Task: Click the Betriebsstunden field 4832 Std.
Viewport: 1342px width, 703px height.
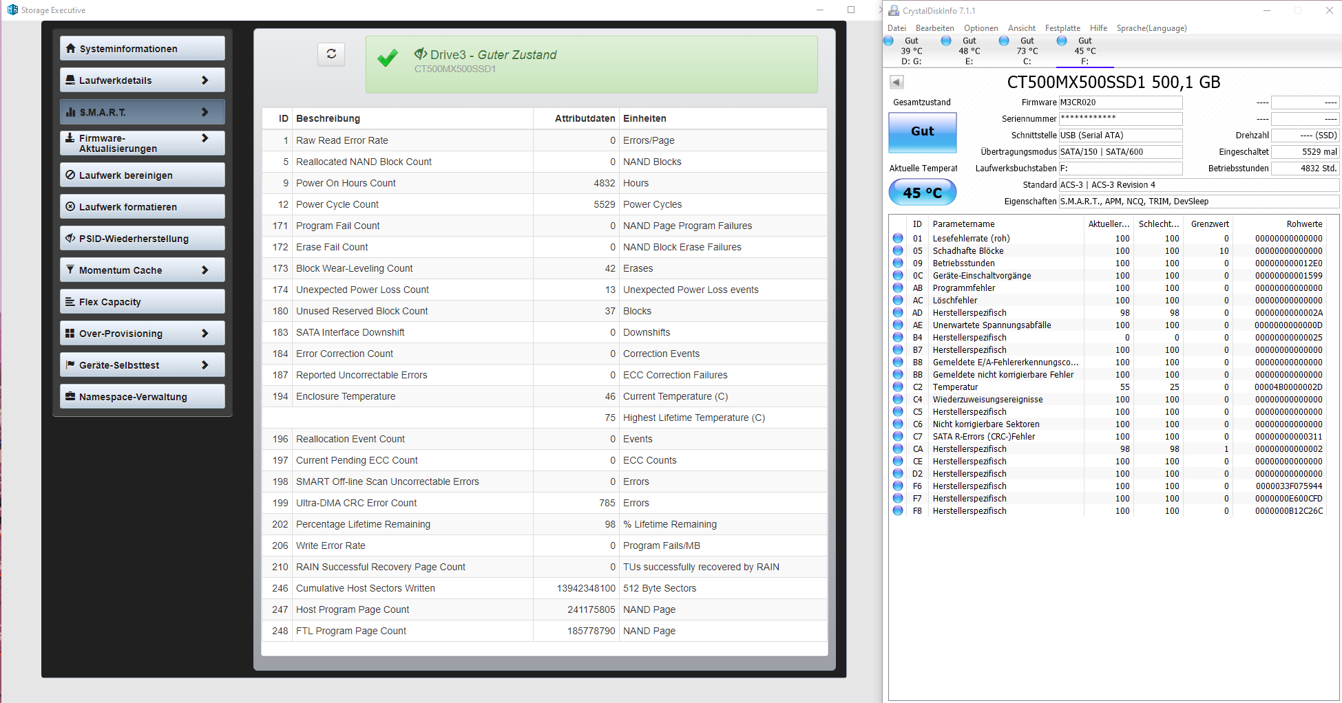Action: coord(1305,168)
